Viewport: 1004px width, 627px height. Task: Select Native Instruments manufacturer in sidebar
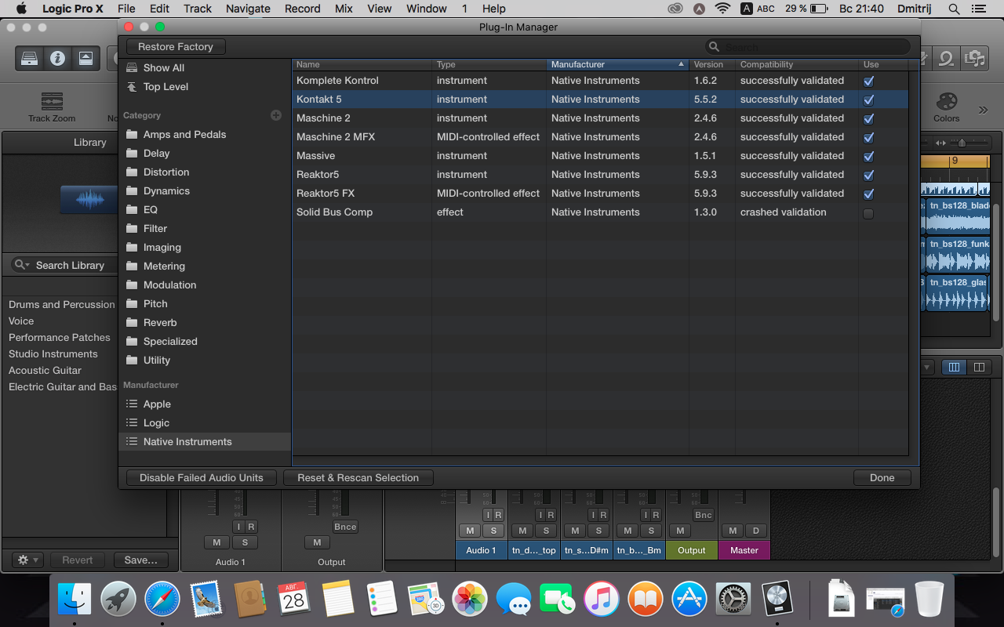[x=205, y=441]
